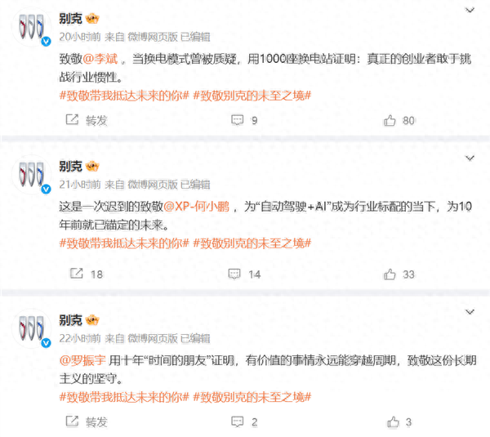This screenshot has width=490, height=437.
Task: Open the @XP-何小鹏 mention link
Action: (x=197, y=207)
